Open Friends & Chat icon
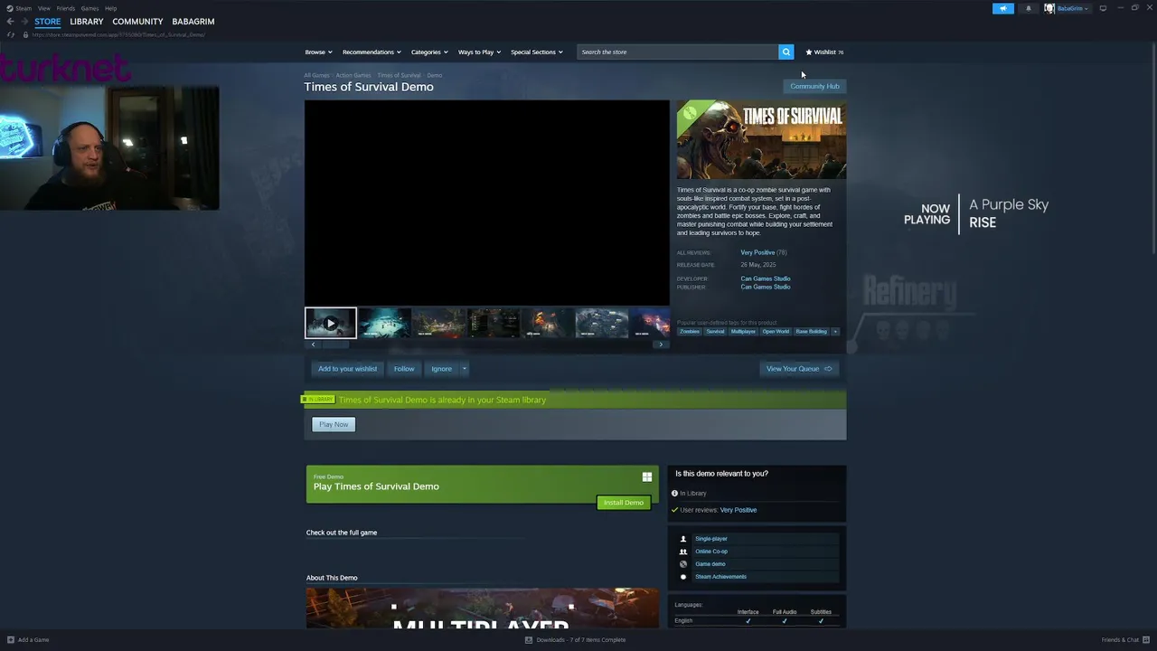Viewport: 1157px width, 651px height. tap(1146, 639)
